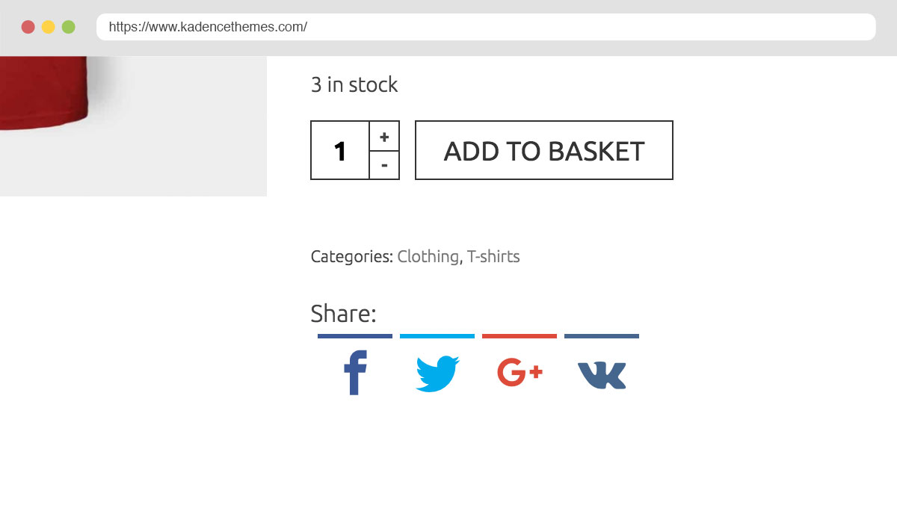897x505 pixels.
Task: Click the slate blue bar above VK
Action: 602,336
